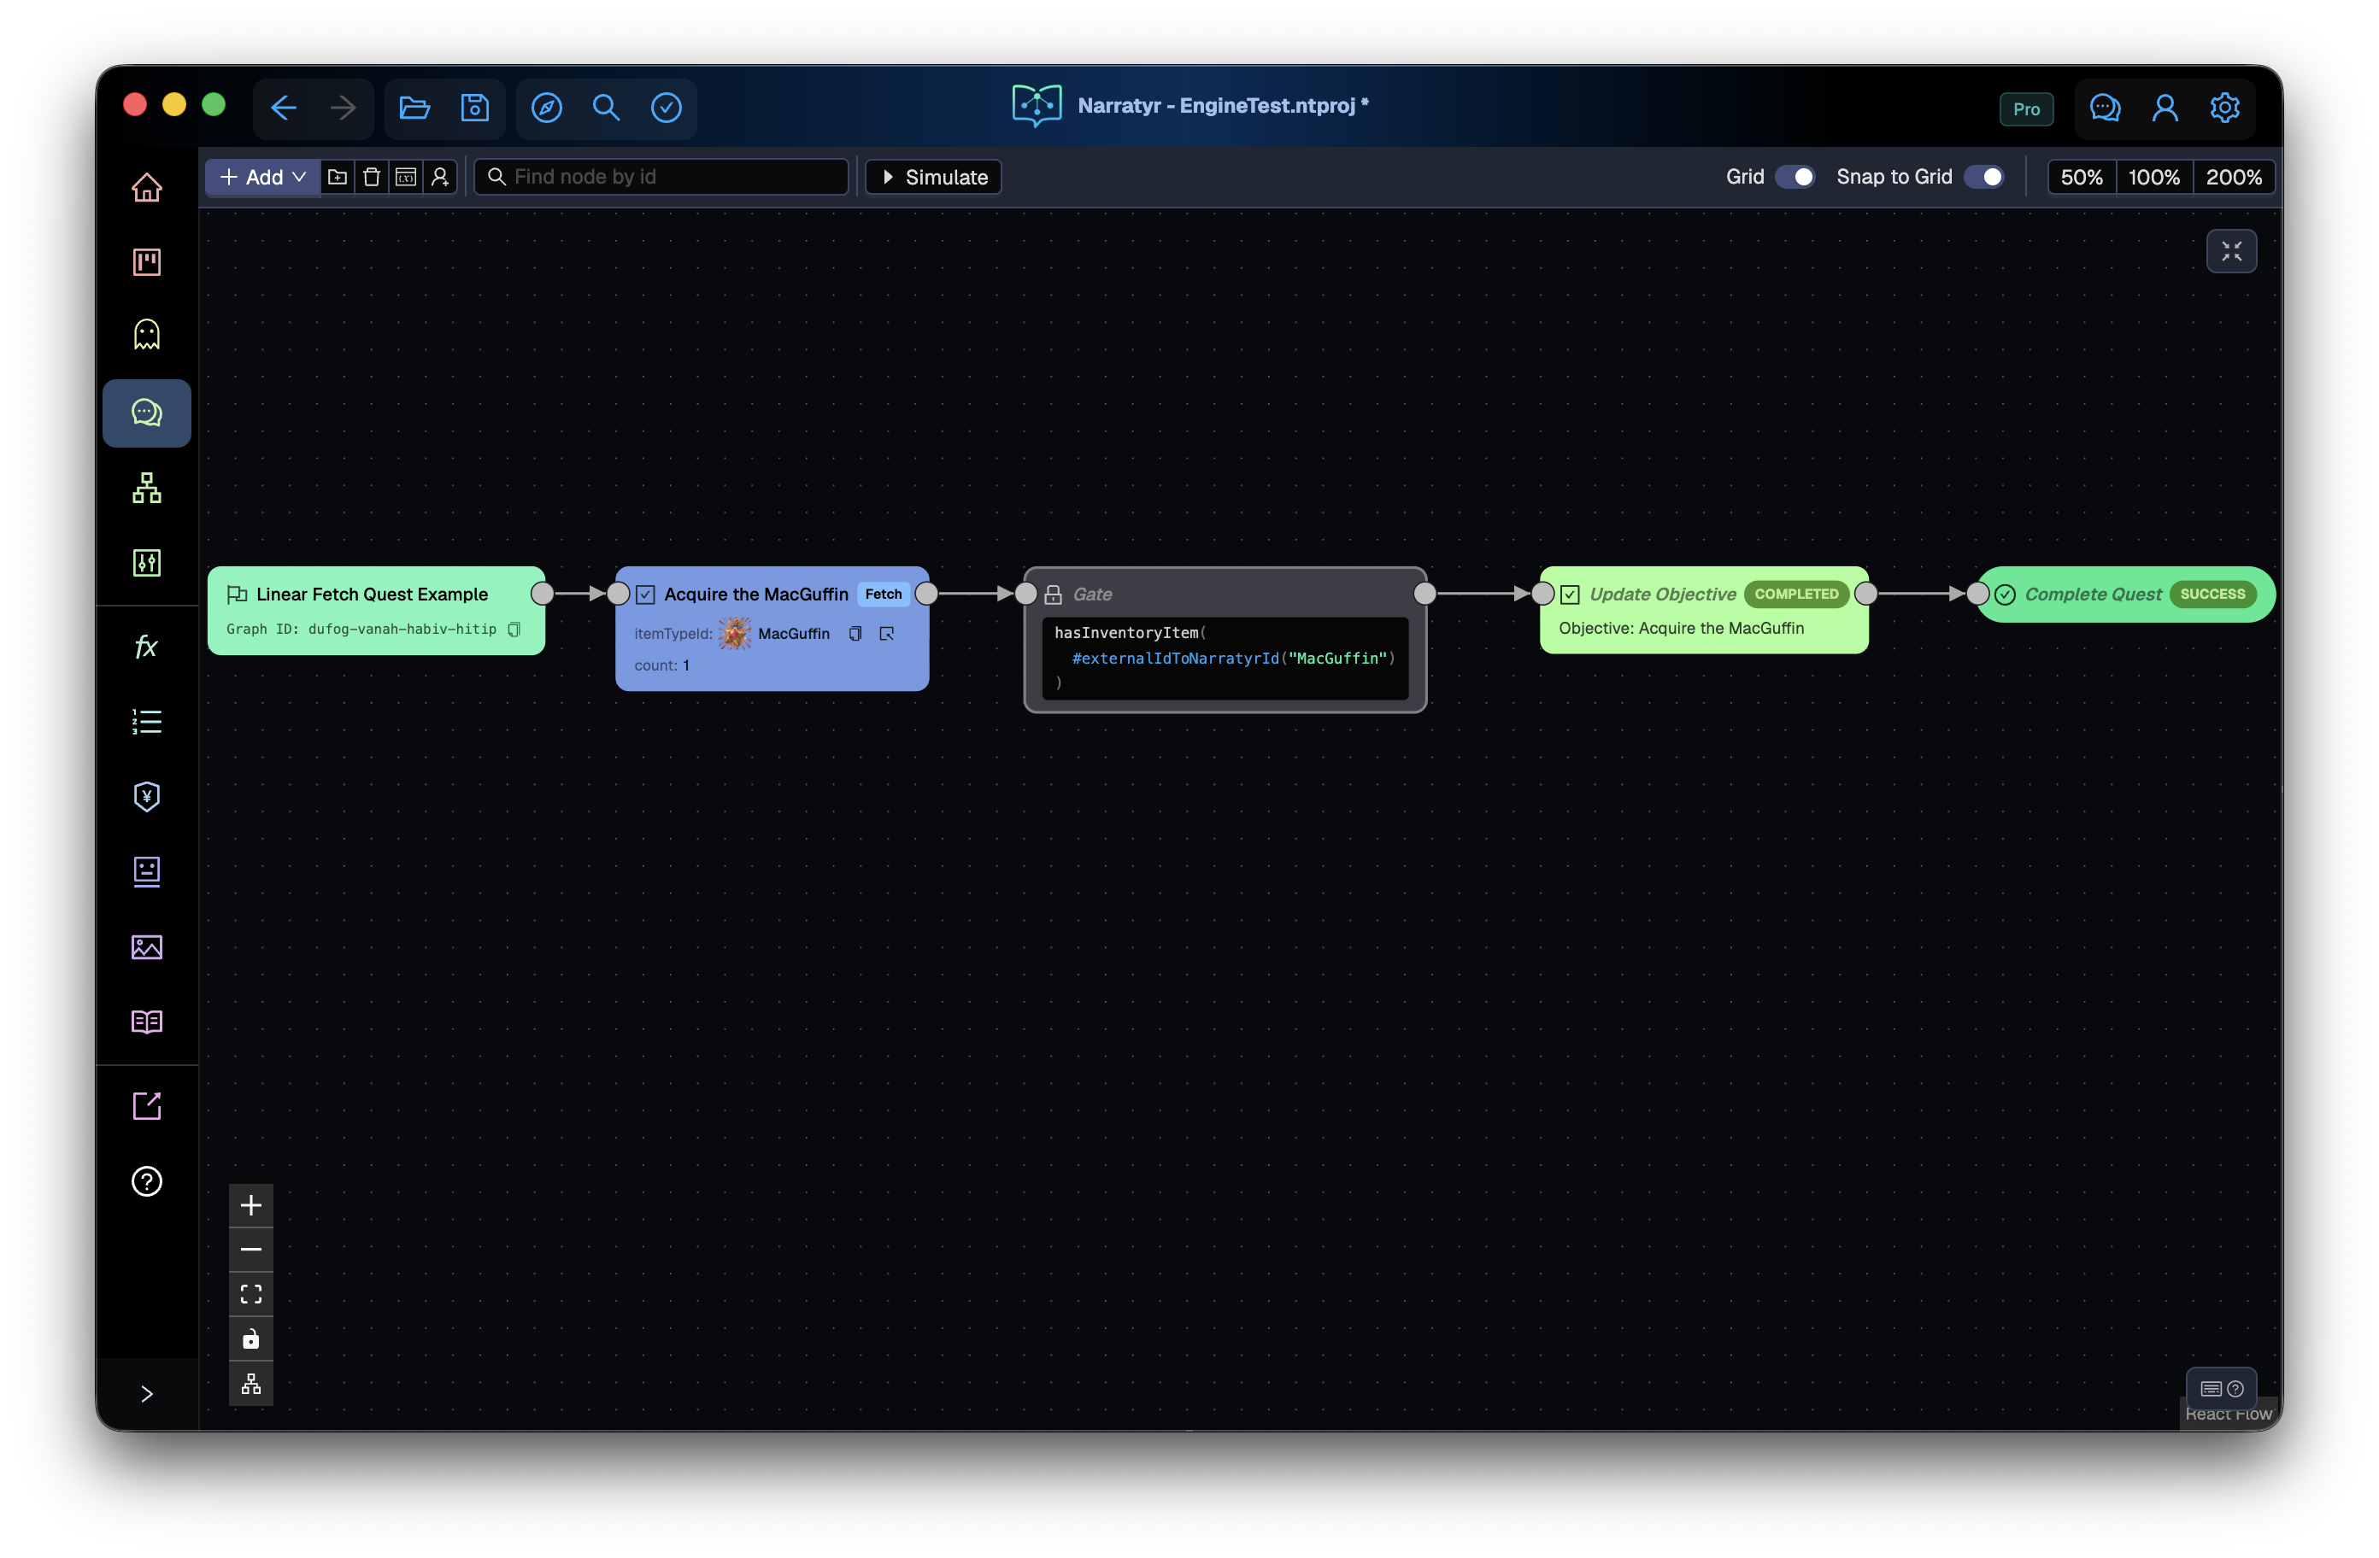Image resolution: width=2379 pixels, height=1558 pixels.
Task: Set zoom to 200%
Action: 2234,177
